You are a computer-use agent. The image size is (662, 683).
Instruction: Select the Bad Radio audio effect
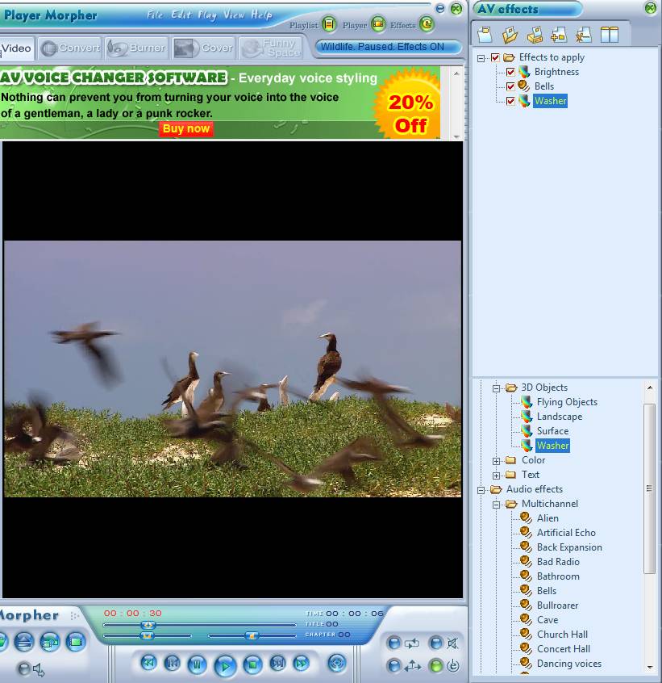point(558,562)
